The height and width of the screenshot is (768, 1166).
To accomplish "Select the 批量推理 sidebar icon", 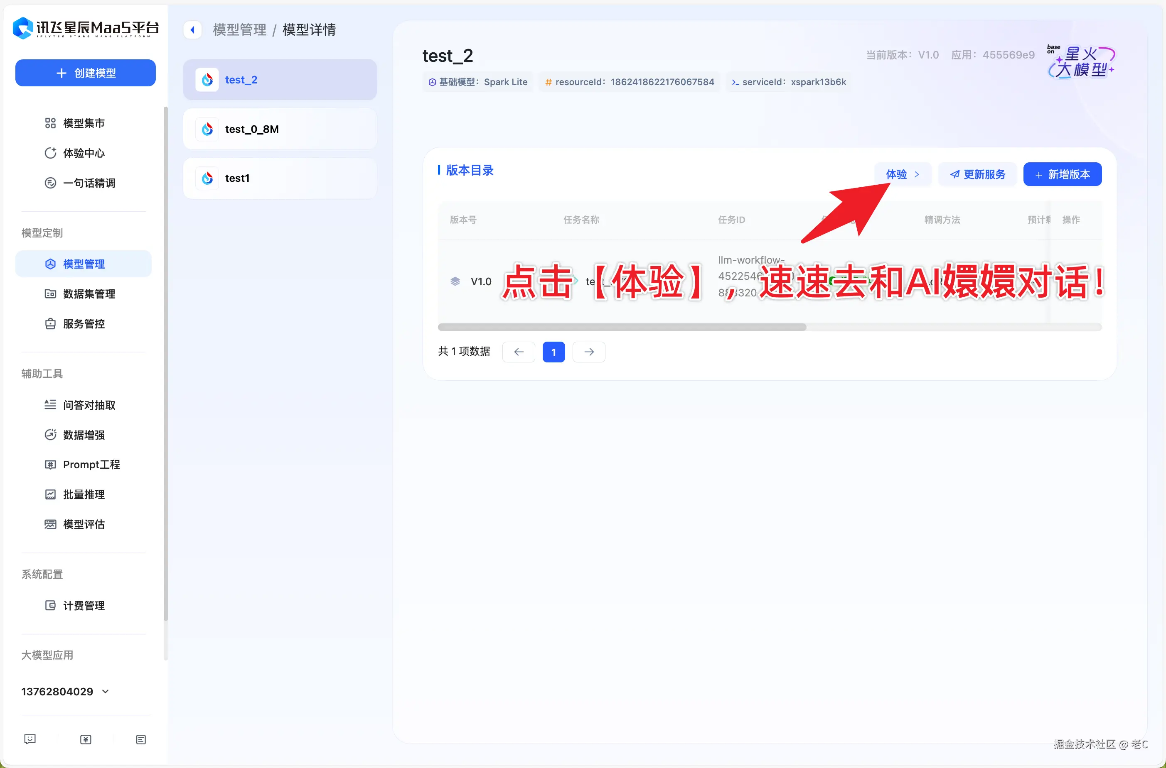I will [x=50, y=494].
